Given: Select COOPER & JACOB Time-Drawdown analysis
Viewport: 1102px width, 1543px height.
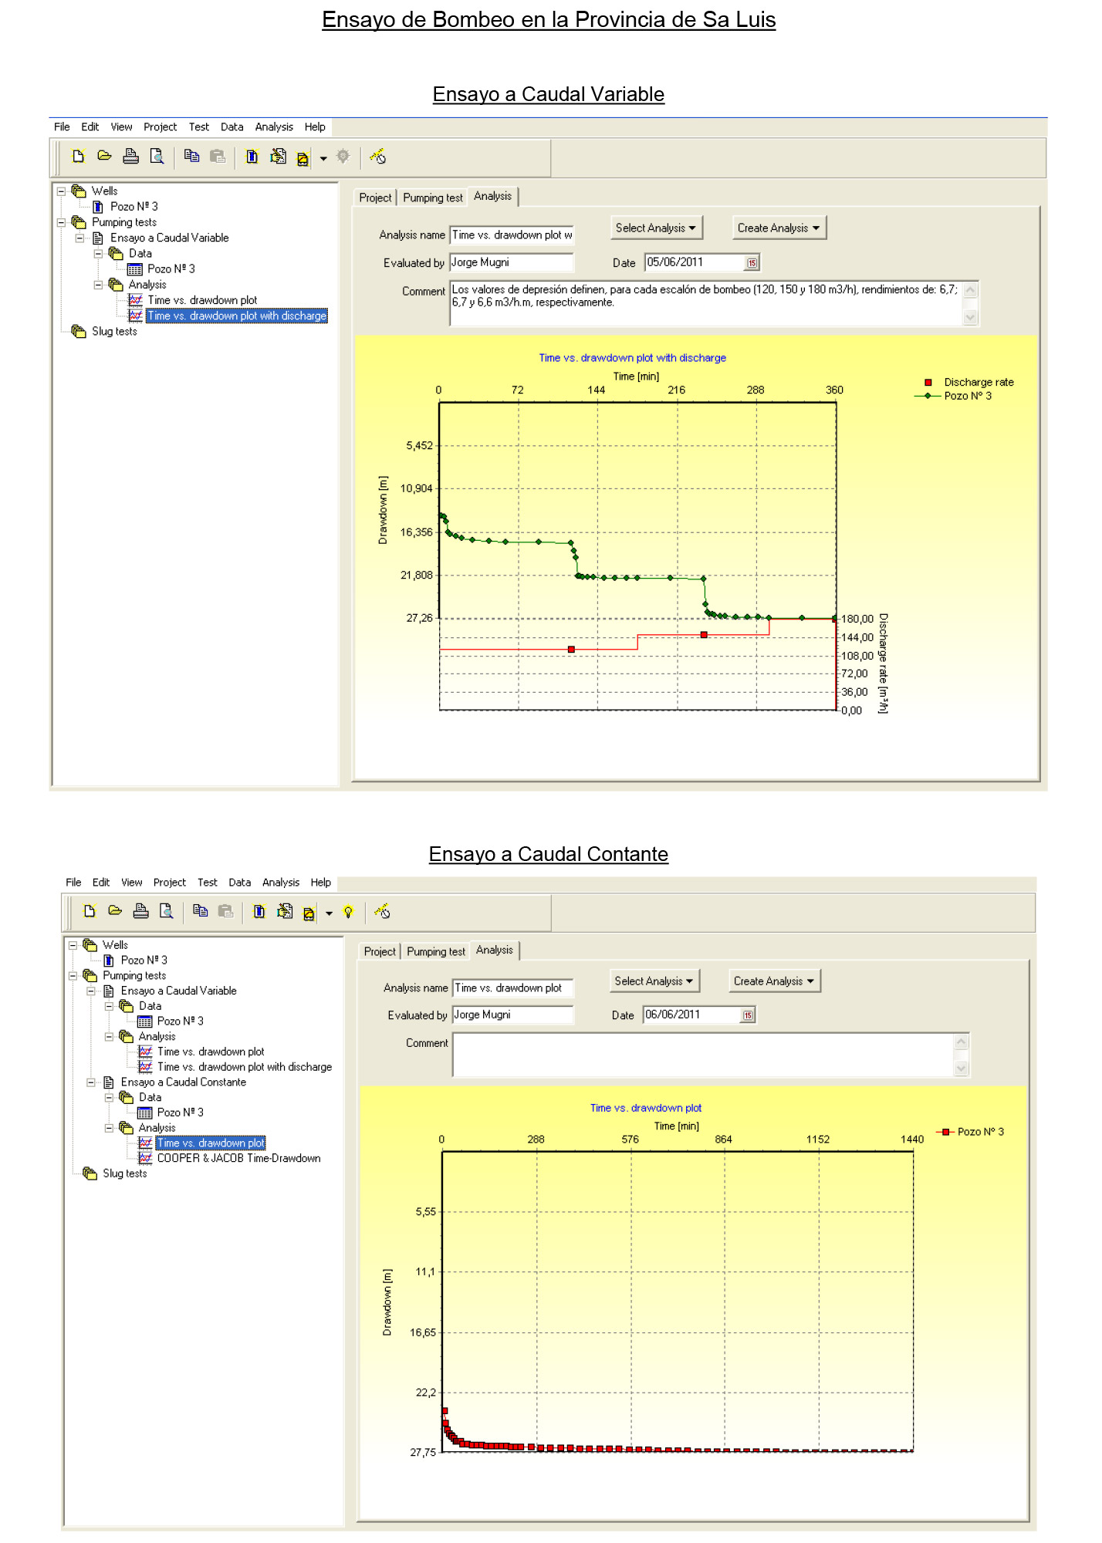Looking at the screenshot, I should 238,1158.
